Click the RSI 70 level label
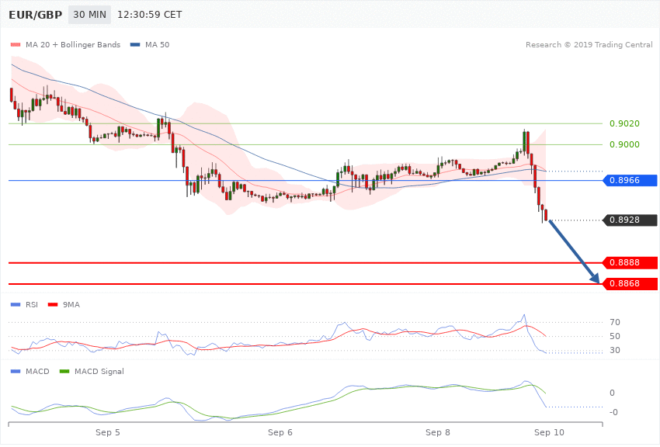 click(x=614, y=322)
